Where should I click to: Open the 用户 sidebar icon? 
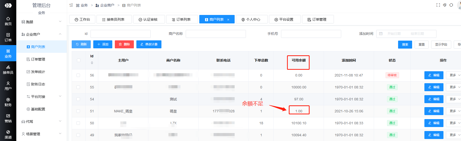click(8, 86)
